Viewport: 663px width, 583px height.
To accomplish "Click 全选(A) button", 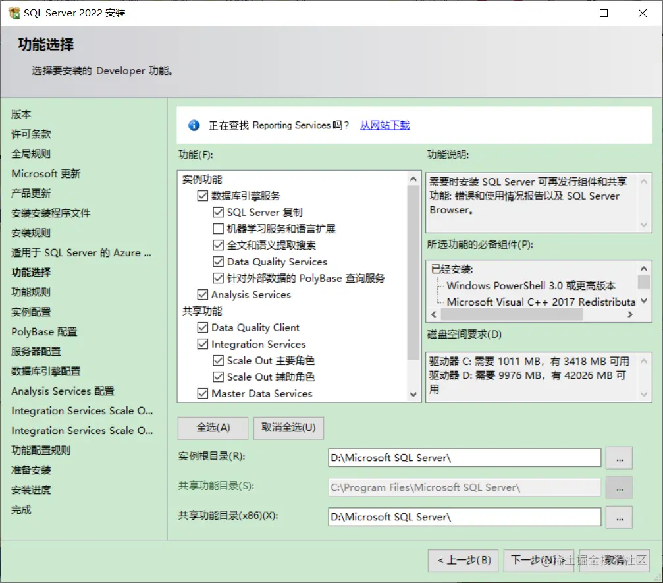I will [213, 428].
